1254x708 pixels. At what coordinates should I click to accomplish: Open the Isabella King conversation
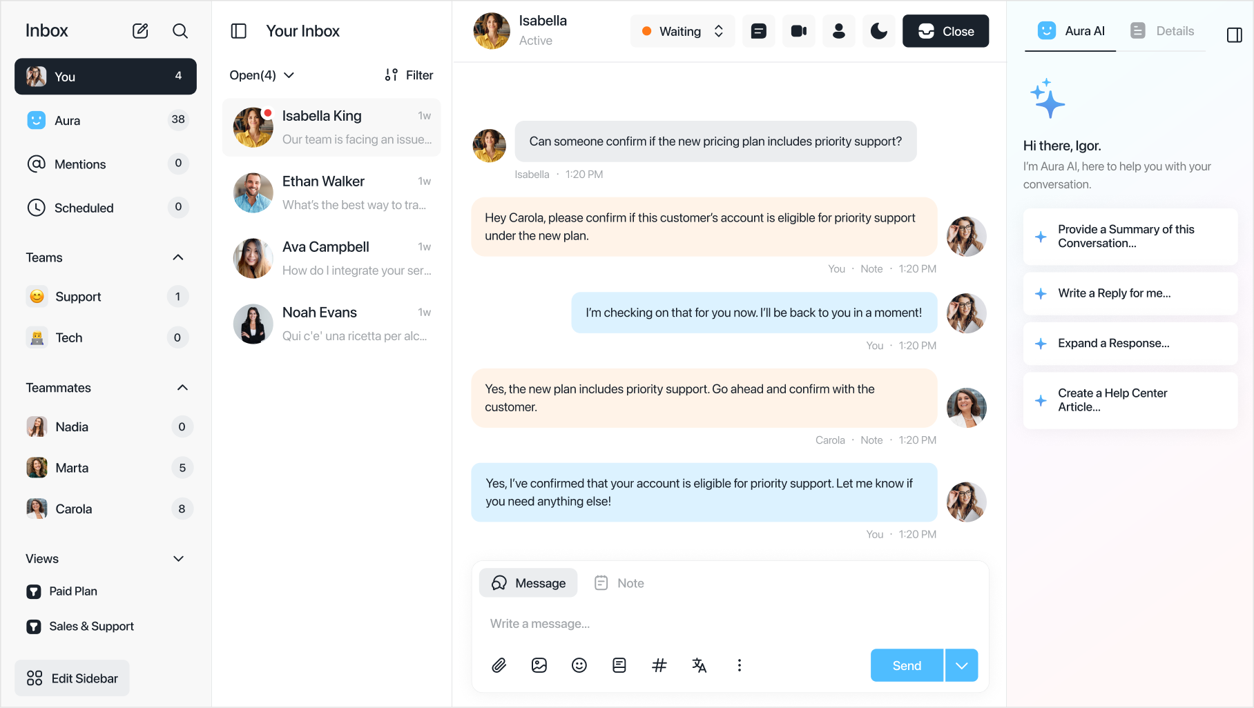pyautogui.click(x=331, y=127)
